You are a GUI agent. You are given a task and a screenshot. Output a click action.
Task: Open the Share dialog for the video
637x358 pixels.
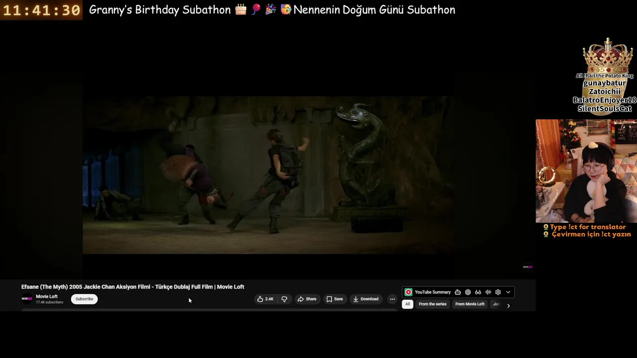[307, 299]
